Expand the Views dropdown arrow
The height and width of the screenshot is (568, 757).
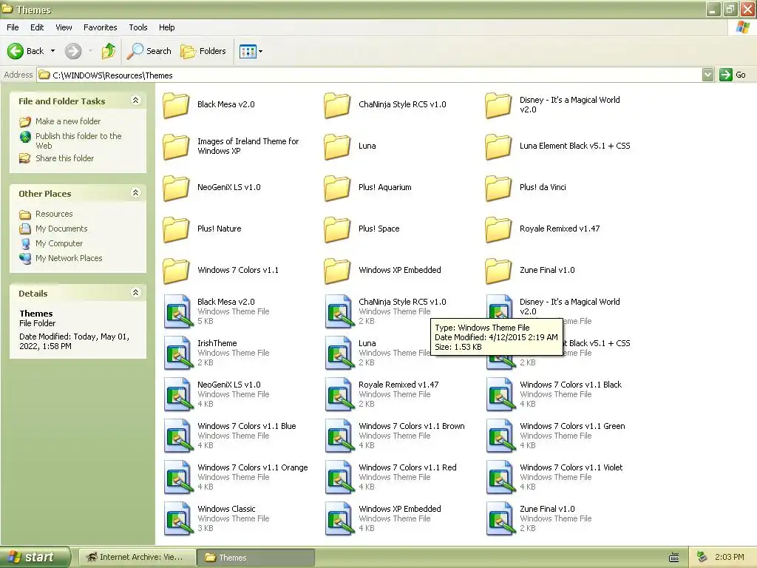pyautogui.click(x=261, y=51)
